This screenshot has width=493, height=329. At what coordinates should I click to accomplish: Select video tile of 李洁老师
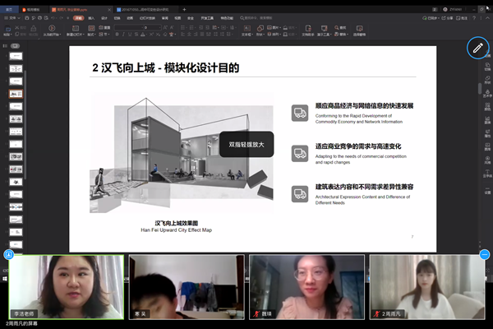[67, 287]
